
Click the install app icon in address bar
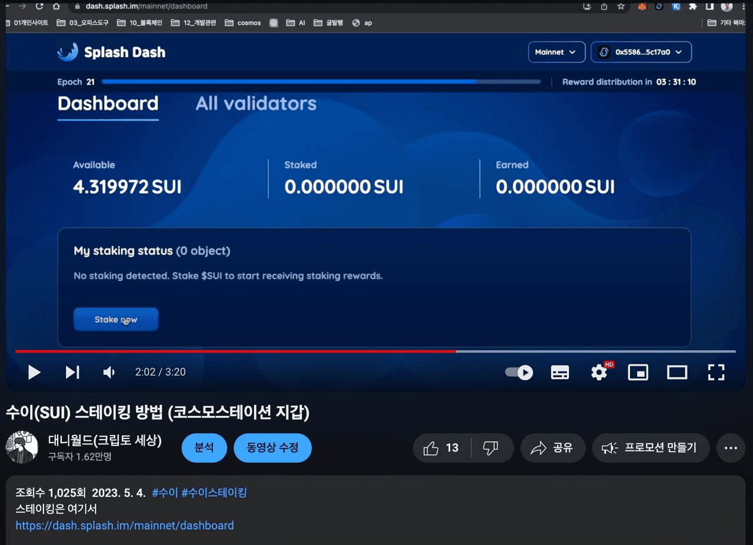[587, 6]
